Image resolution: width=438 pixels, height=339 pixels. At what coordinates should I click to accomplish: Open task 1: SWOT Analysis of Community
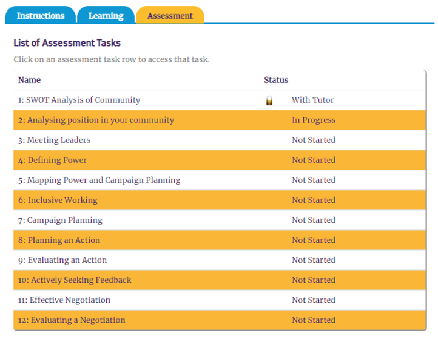click(x=79, y=100)
